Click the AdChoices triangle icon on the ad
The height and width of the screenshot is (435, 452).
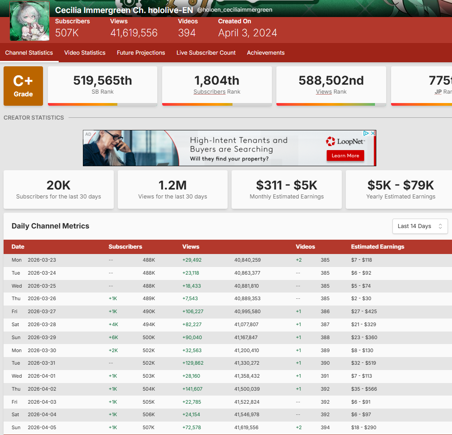coord(366,133)
